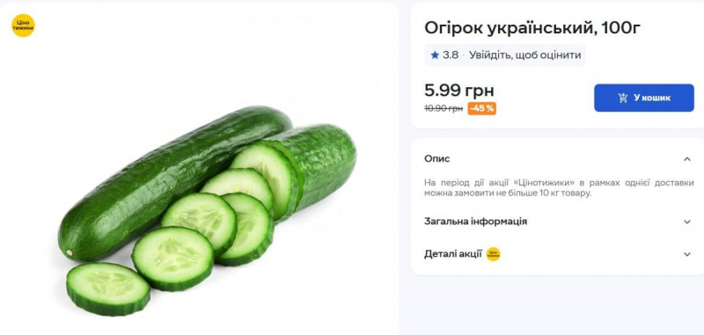
Task: Click the Цінотижики promotion description text
Action: [x=559, y=188]
